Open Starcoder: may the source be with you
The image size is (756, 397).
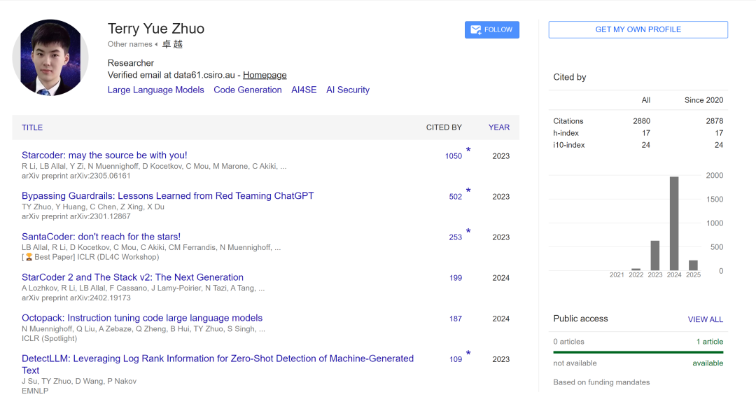pos(104,155)
